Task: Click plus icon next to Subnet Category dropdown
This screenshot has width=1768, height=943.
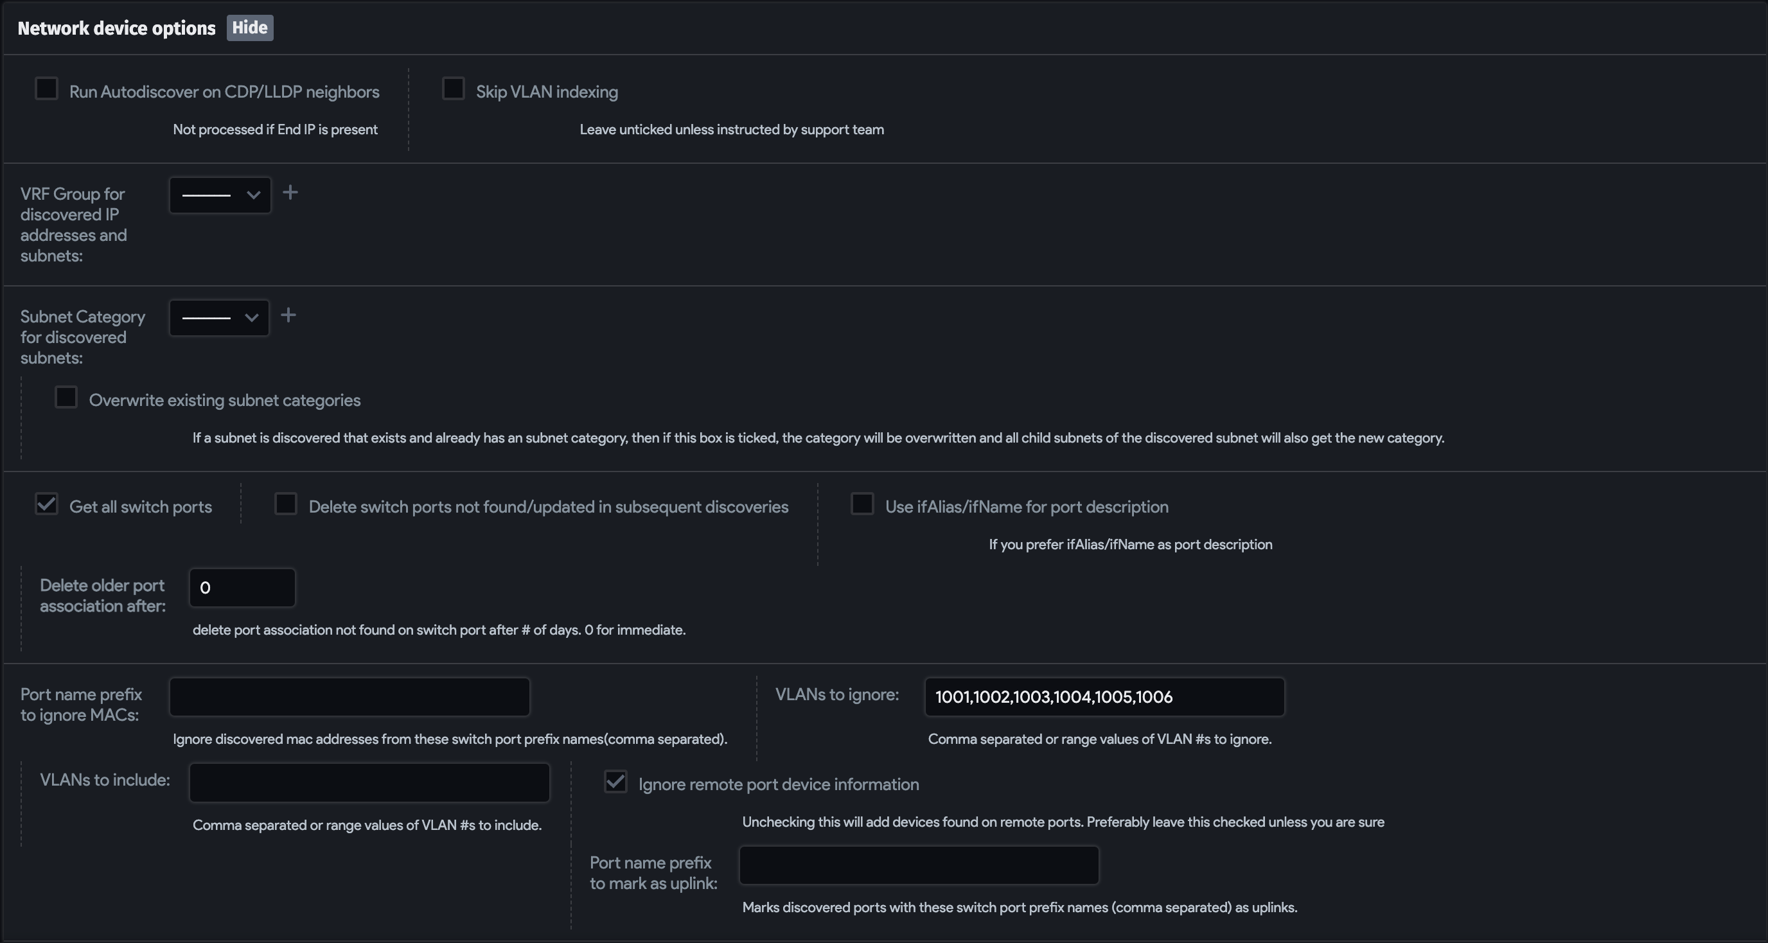Action: click(288, 315)
